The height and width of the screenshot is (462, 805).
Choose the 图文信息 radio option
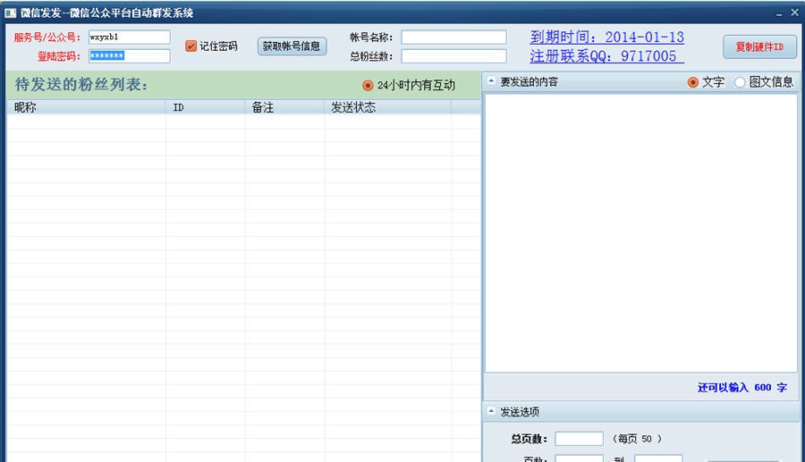740,82
